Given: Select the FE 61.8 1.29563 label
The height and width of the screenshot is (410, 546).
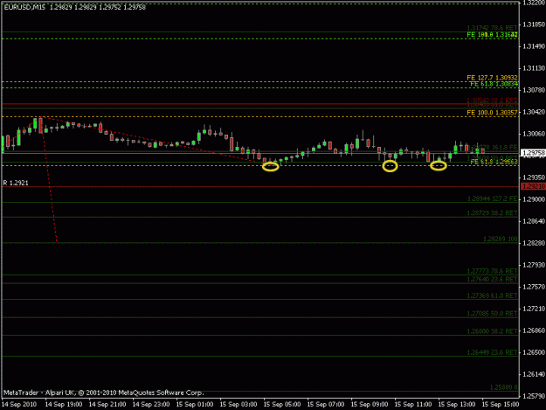Looking at the screenshot, I should coord(494,162).
